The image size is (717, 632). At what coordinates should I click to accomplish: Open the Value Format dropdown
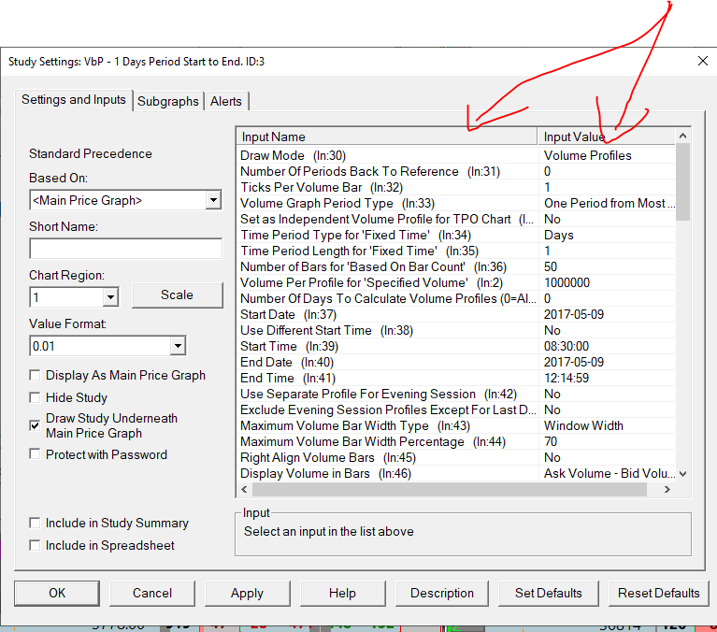(x=178, y=346)
